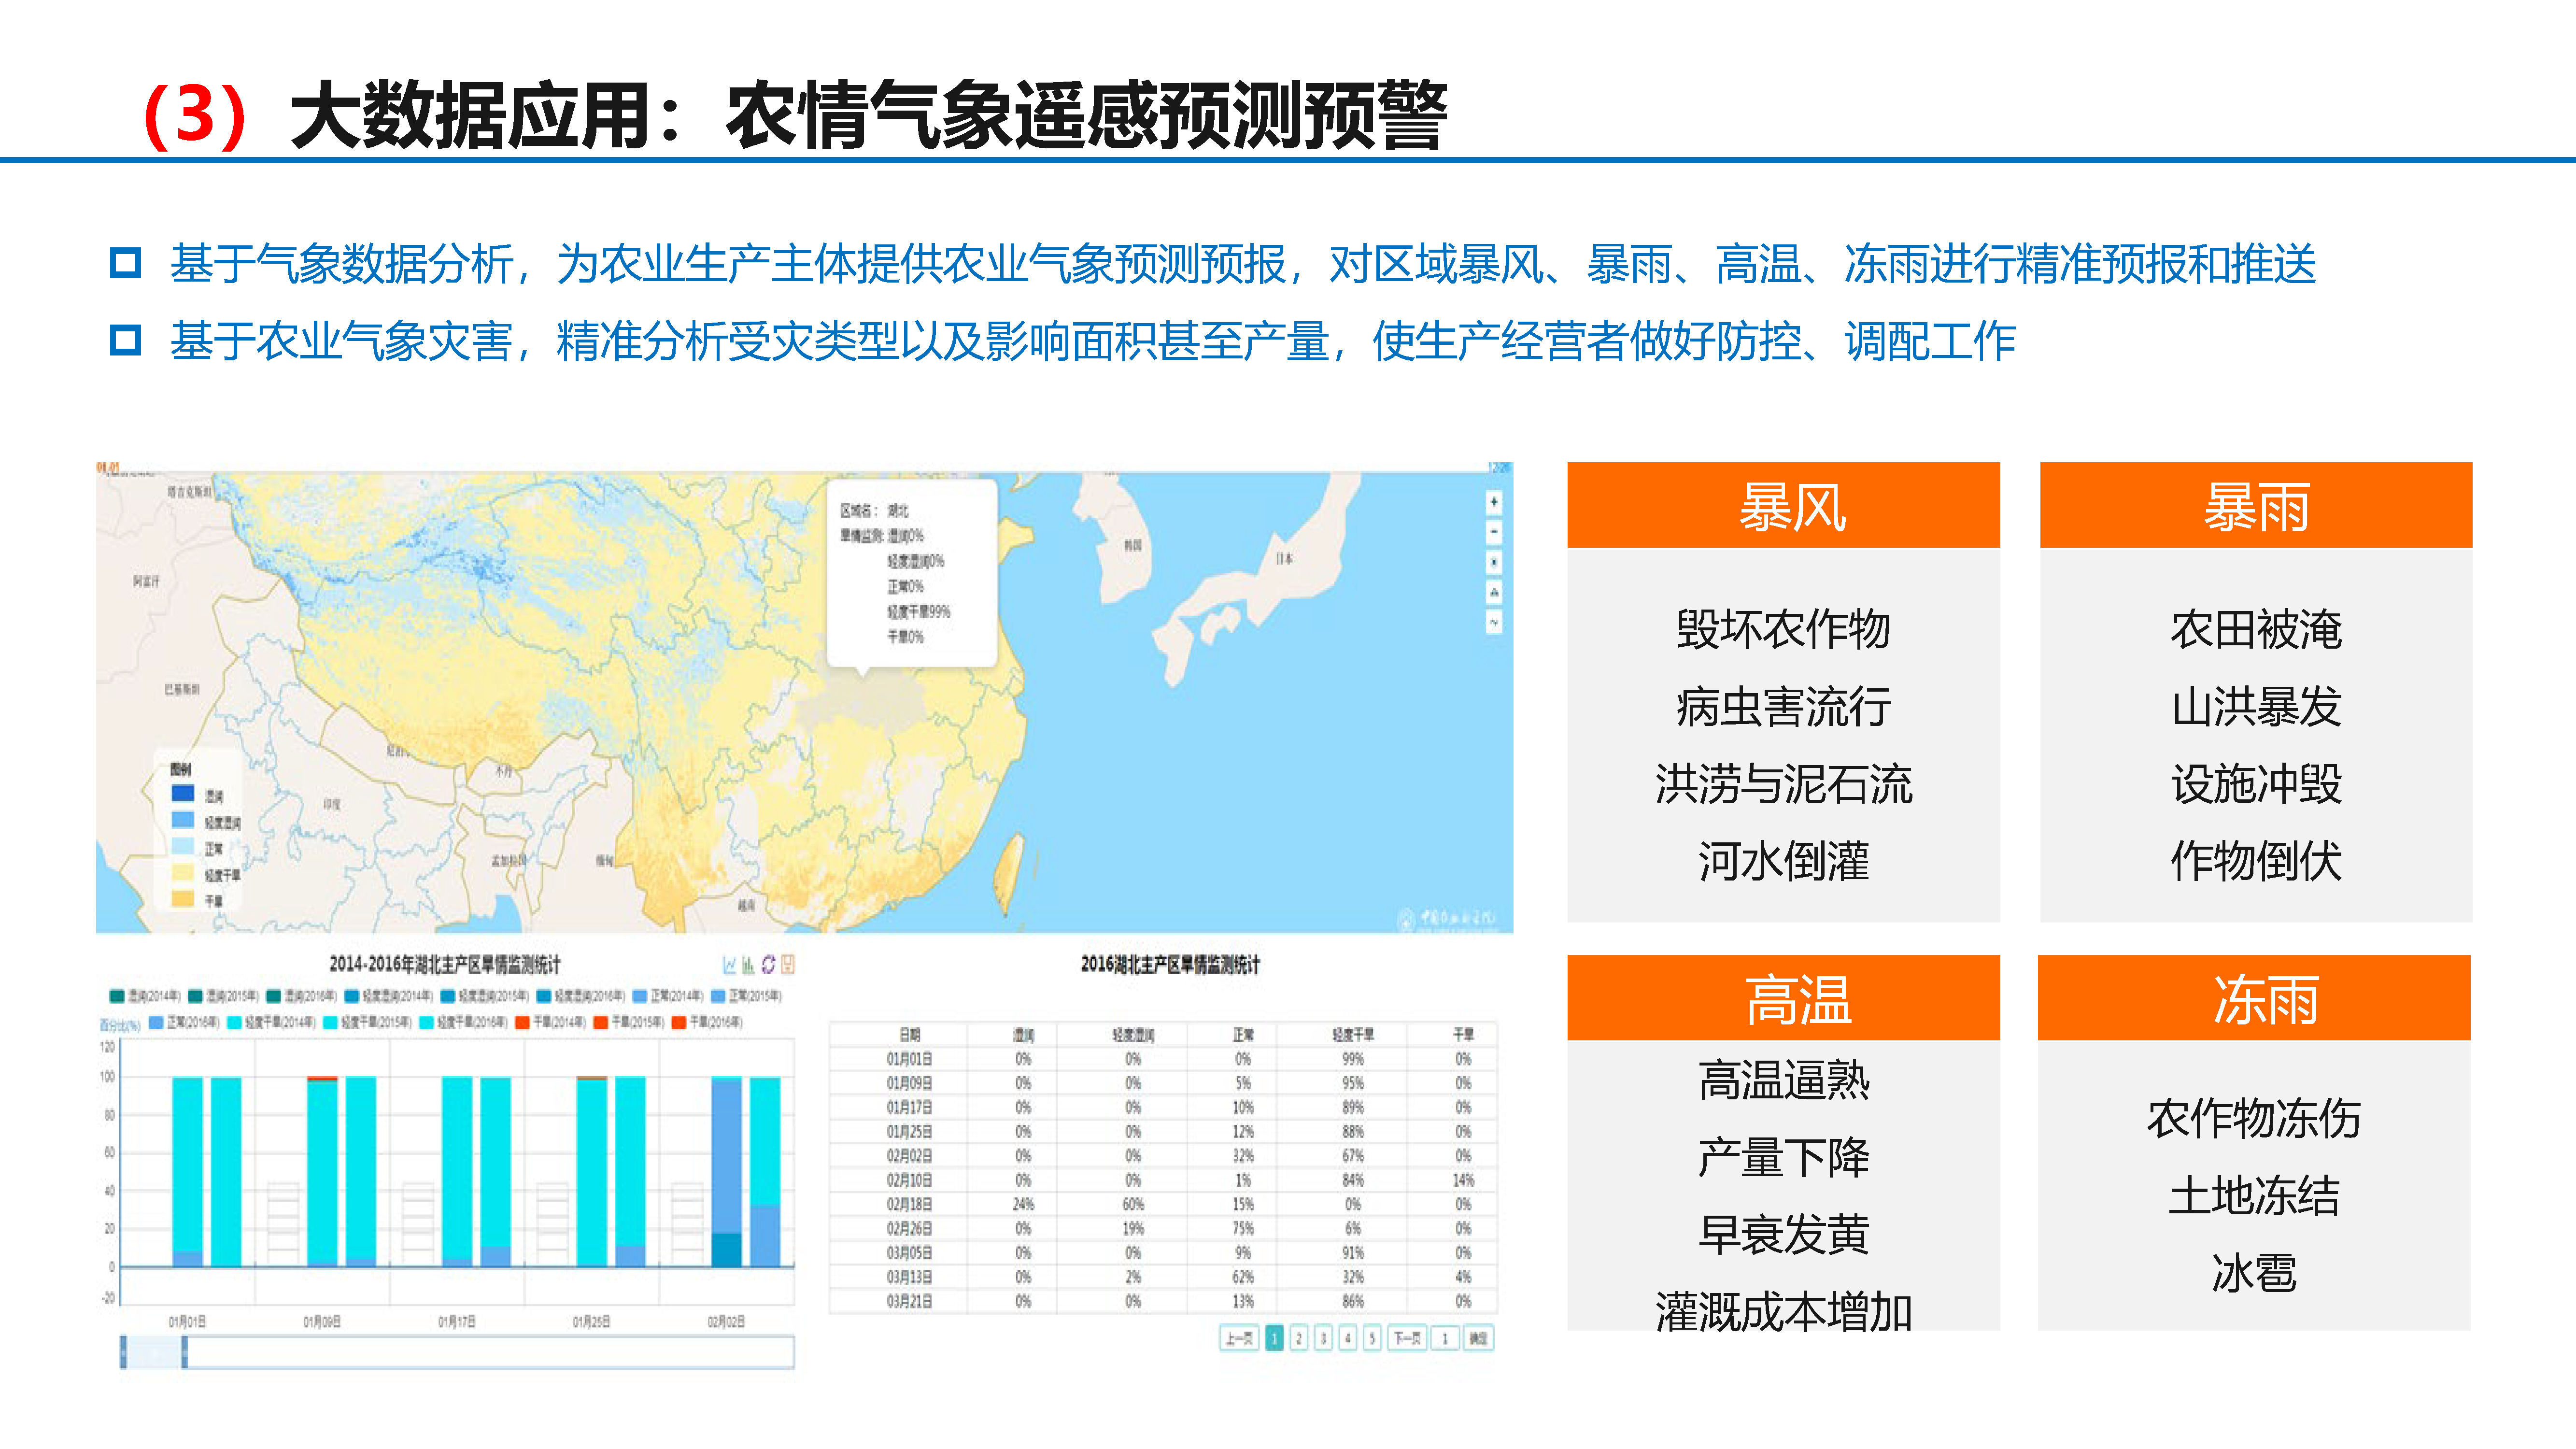Click the 毁坏农作物 text under 暴风
The width and height of the screenshot is (2576, 1449).
click(1783, 630)
